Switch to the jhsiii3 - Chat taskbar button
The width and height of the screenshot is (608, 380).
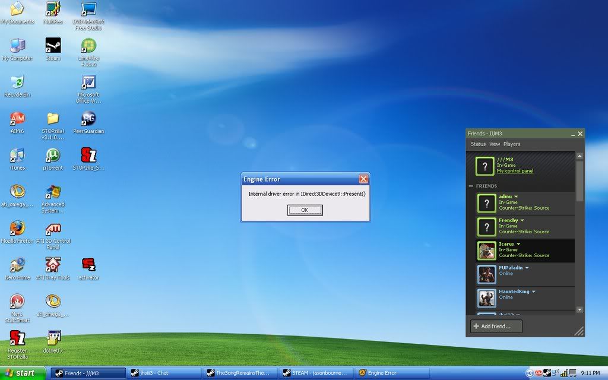pyautogui.click(x=164, y=373)
